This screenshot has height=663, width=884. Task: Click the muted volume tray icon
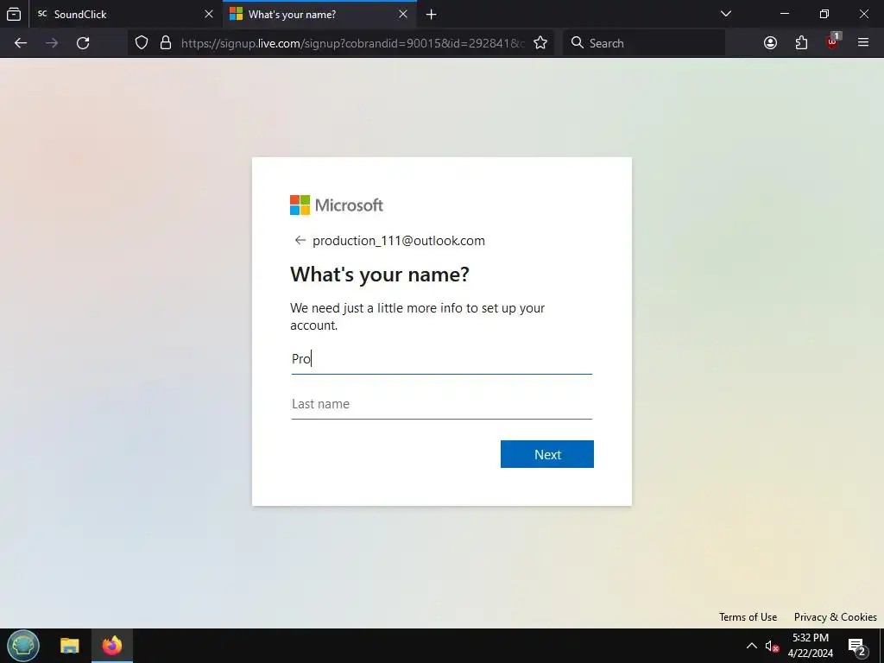pos(772,646)
